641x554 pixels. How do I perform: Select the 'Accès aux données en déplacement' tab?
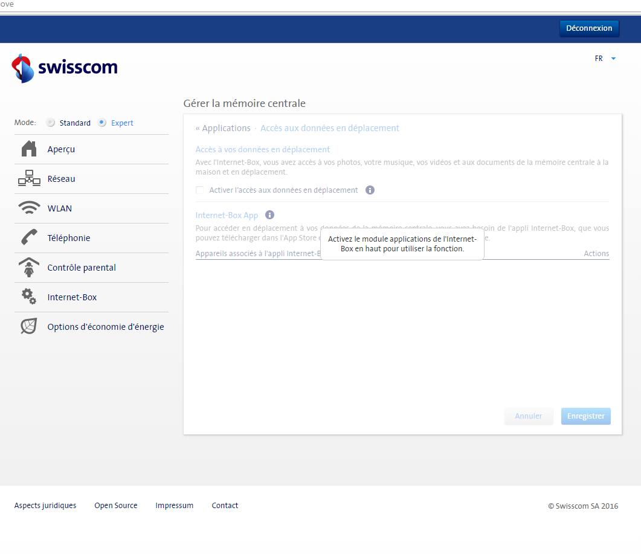330,127
